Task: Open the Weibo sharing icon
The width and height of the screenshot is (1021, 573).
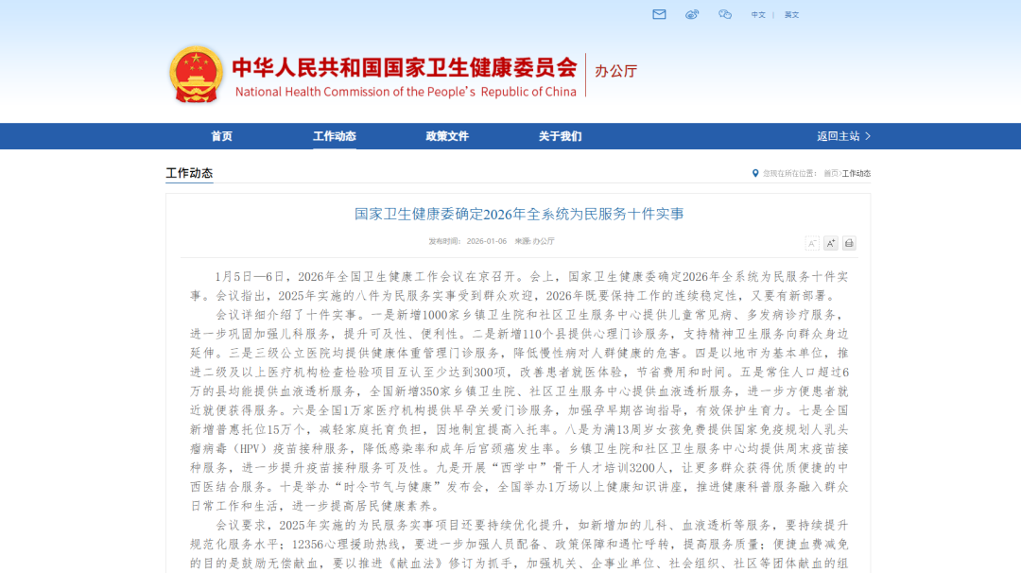Action: pyautogui.click(x=691, y=14)
